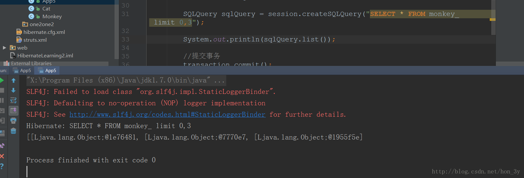Click the HibernateLearning2.iml file icon
The width and height of the screenshot is (524, 178).
pyautogui.click(x=13, y=55)
